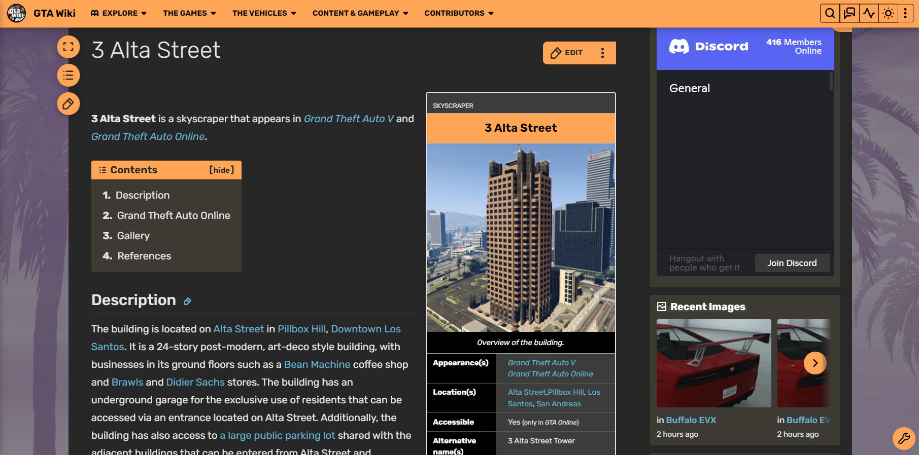Viewport: 919px width, 455px height.
Task: Open the Bean Machine link
Action: pyautogui.click(x=317, y=364)
